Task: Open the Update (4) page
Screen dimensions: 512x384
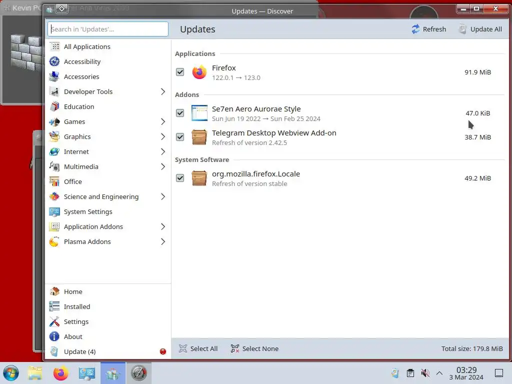Action: pyautogui.click(x=108, y=351)
